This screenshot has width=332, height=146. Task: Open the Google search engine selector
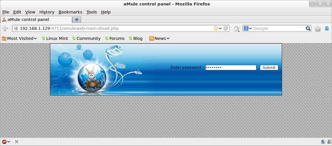click(x=248, y=28)
